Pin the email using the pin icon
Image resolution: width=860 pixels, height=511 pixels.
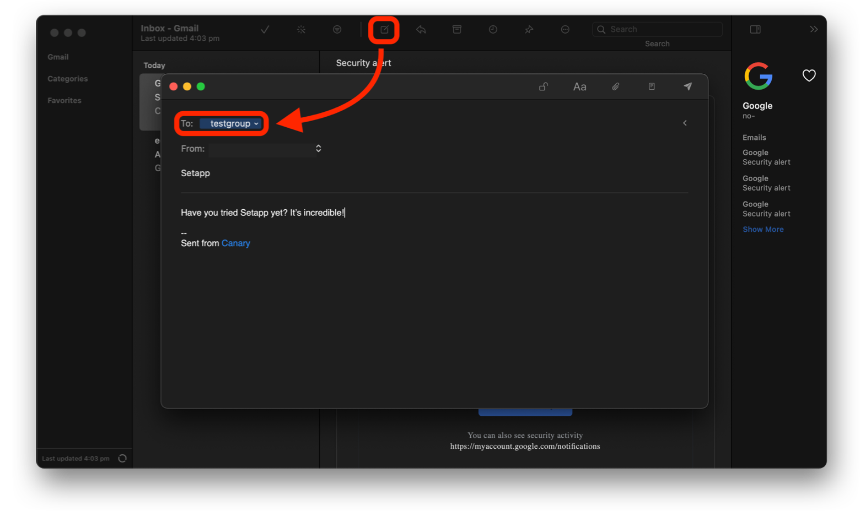coord(528,29)
